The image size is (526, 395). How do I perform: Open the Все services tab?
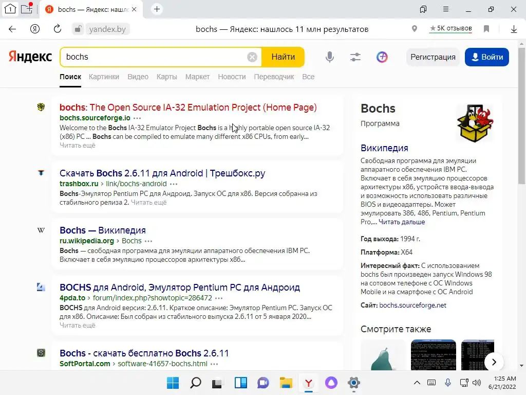tap(308, 77)
